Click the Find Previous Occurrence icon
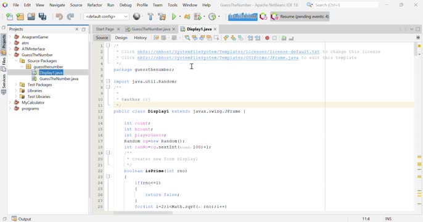The height and width of the screenshot is (222, 423). (x=194, y=38)
